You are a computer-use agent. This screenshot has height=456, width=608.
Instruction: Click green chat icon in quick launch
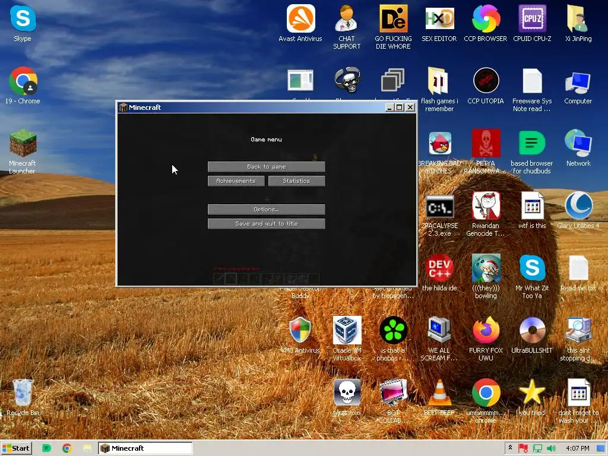46,448
